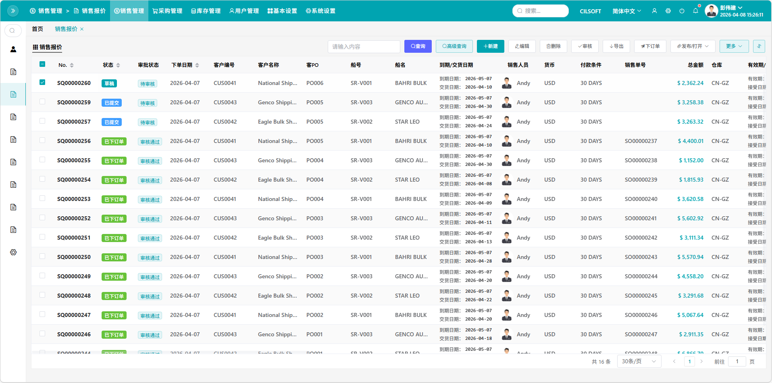Click the sort toggle icon beside 更多
Screen dimensions: 772x383
click(759, 46)
